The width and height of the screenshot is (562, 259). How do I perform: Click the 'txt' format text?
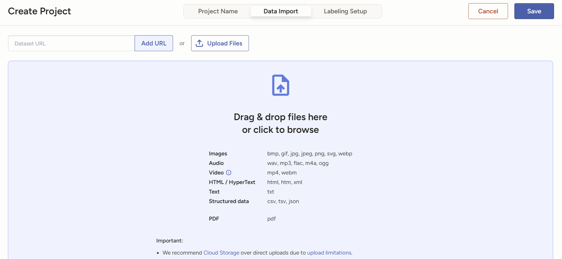tap(271, 192)
